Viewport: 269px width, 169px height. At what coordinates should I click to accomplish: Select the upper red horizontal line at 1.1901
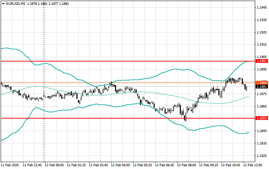[128, 61]
